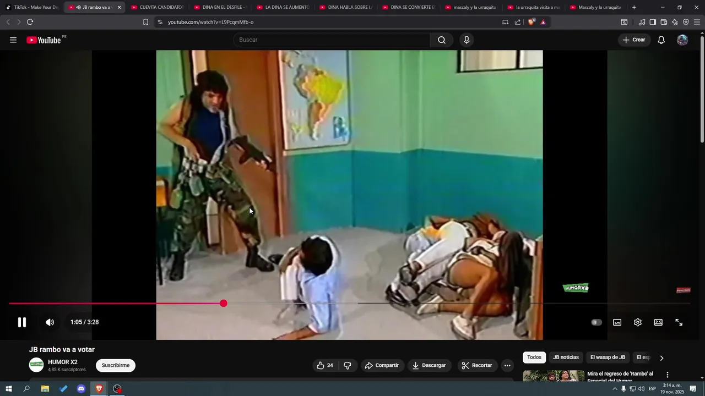The height and width of the screenshot is (396, 705).
Task: Open the account avatar menu
Action: (682, 40)
